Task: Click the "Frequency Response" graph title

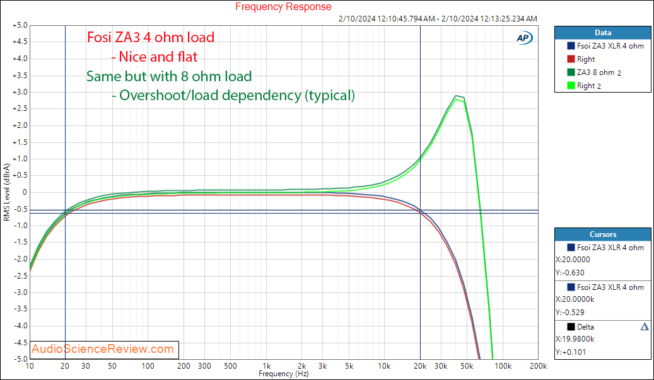Action: (x=283, y=7)
